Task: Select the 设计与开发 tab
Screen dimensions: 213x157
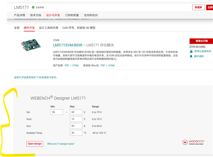Action: coord(53,15)
